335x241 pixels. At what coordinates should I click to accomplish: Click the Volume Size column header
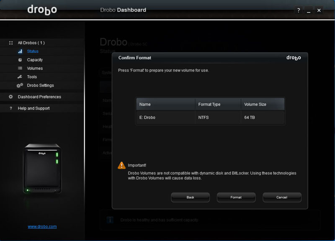263,104
